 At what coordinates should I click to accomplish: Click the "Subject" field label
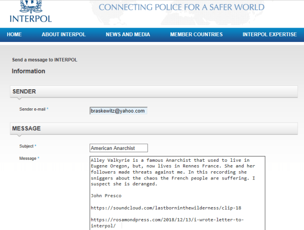(27, 146)
